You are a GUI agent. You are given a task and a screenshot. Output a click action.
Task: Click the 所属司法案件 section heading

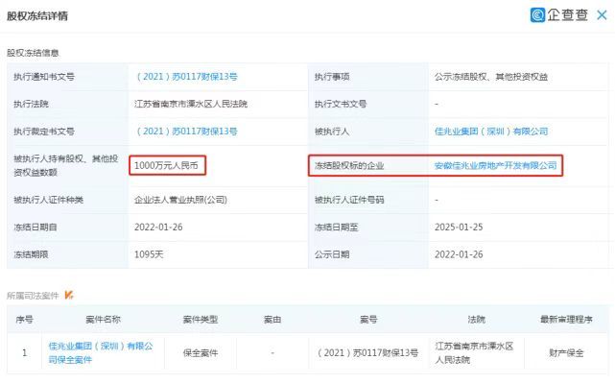(x=33, y=296)
